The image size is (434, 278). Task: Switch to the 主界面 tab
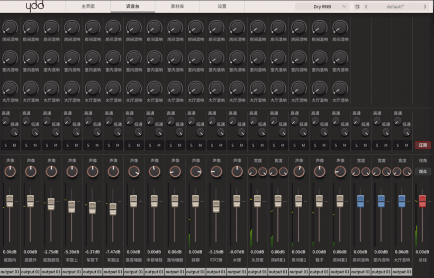pos(88,7)
